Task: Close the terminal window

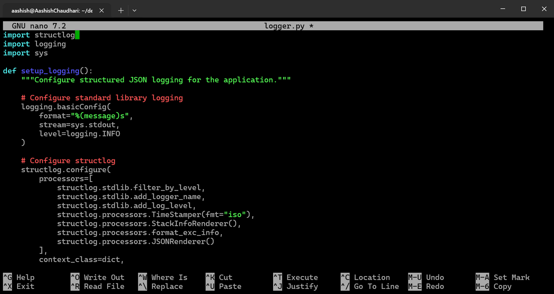Action: (x=544, y=9)
